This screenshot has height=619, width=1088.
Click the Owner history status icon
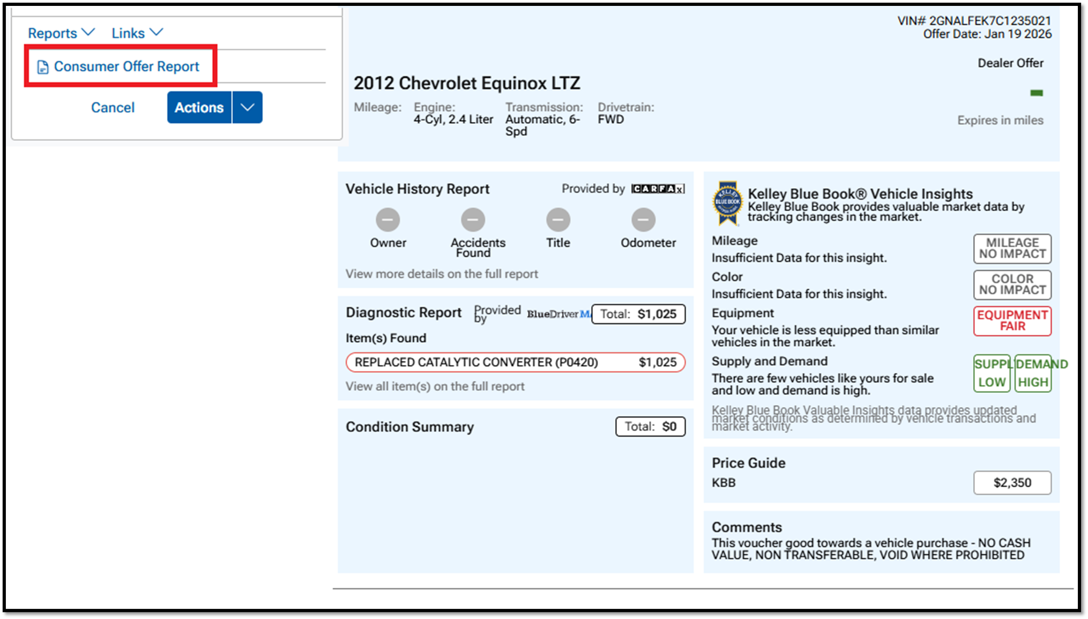(387, 220)
